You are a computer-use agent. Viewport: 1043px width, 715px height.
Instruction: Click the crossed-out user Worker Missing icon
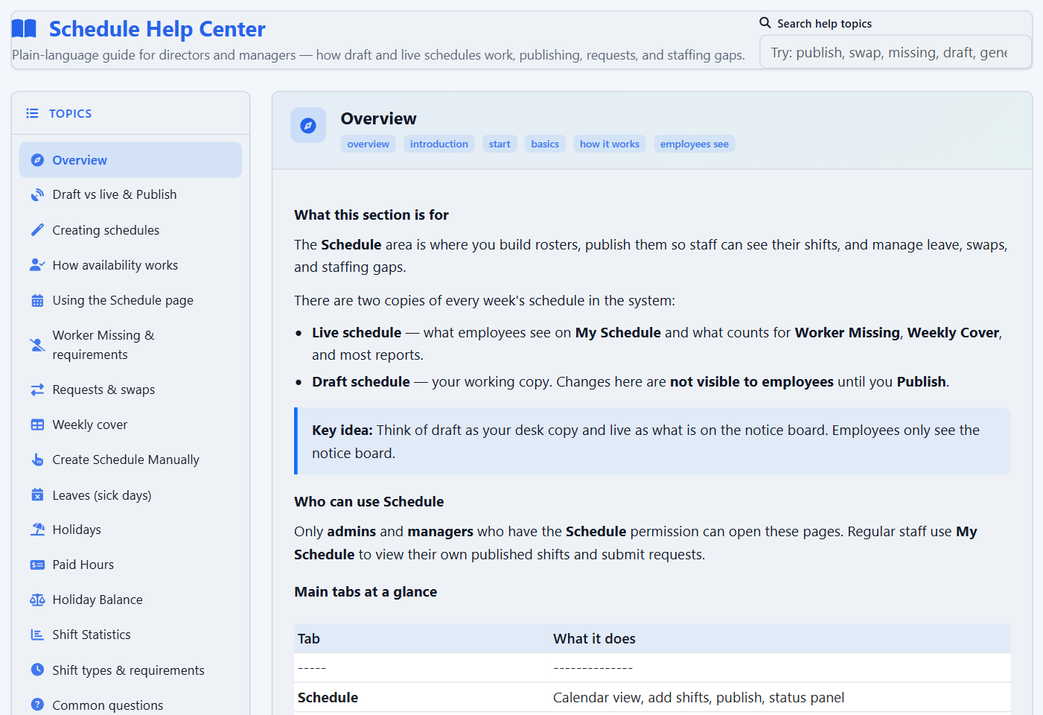(37, 345)
